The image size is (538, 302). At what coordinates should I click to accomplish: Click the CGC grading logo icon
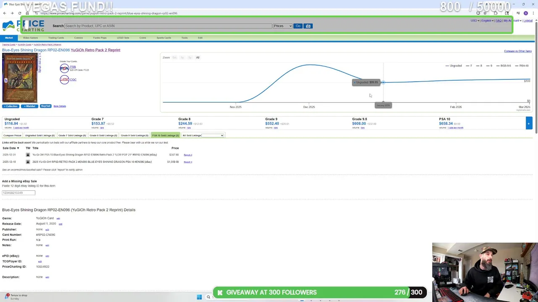click(x=64, y=80)
